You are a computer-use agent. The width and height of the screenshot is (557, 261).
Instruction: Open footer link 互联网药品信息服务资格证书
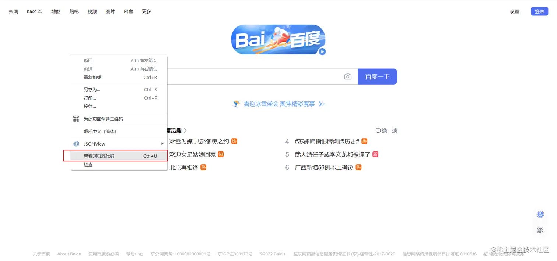344,254
